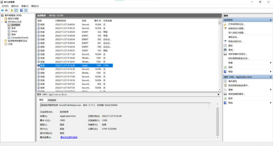Sort by the 日期和时间 column header
Viewport: 273px width, 146px height.
tap(61, 21)
